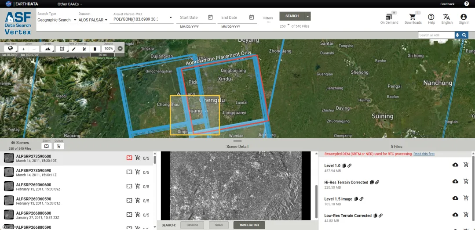Click the Start Date input field
475x230 pixels.
193,18
